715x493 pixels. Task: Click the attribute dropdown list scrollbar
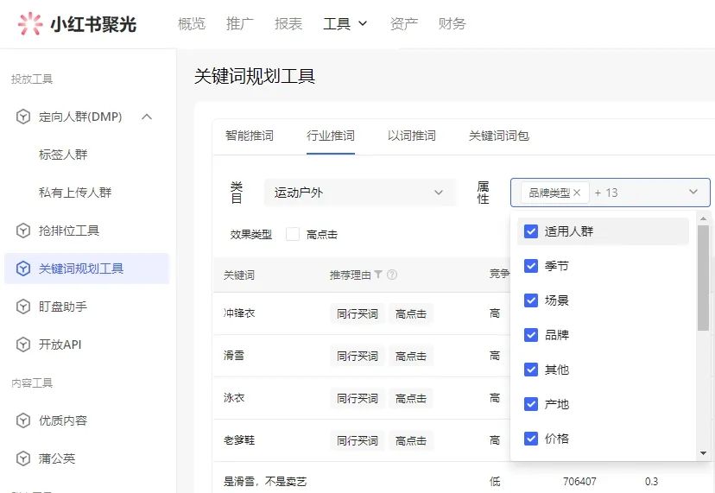703,276
